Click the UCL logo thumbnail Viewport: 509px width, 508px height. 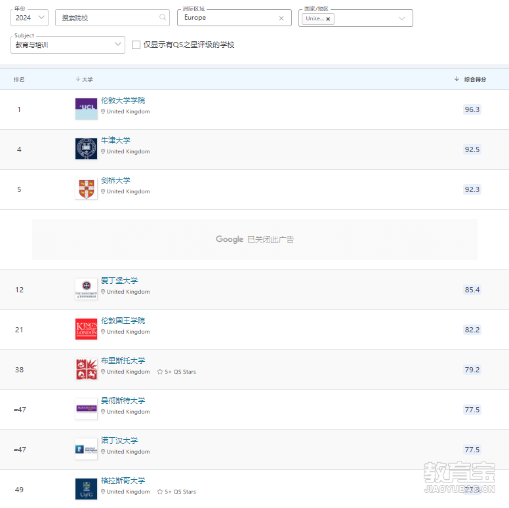tap(86, 109)
